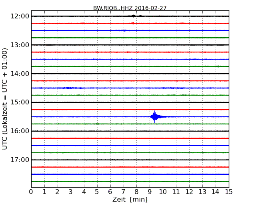Click the x-axis tick label 10
Viewport: 260px width, 208px height.
click(163, 192)
